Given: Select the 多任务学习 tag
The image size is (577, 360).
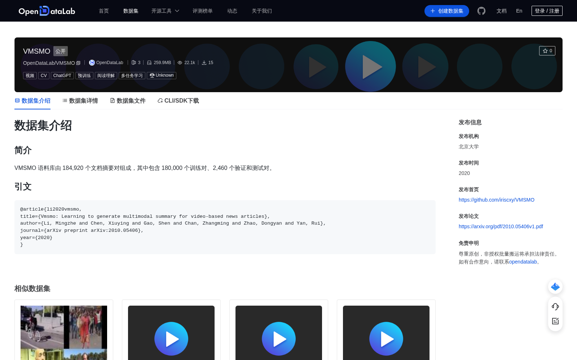Looking at the screenshot, I should click(132, 76).
